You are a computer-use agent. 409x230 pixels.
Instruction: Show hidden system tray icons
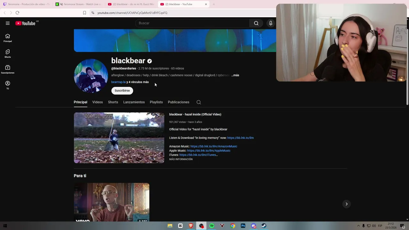point(358,226)
